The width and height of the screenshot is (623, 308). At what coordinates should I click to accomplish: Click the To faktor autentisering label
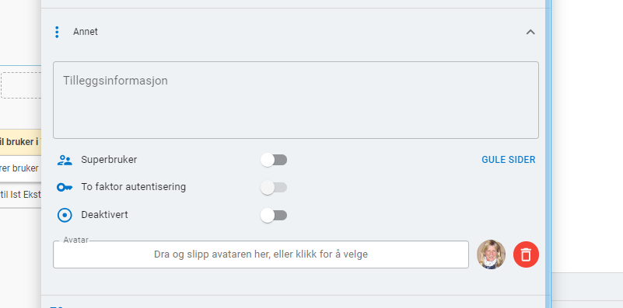[x=134, y=187]
